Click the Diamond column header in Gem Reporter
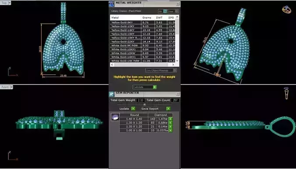The width and height of the screenshot is (296, 169). click(x=160, y=115)
